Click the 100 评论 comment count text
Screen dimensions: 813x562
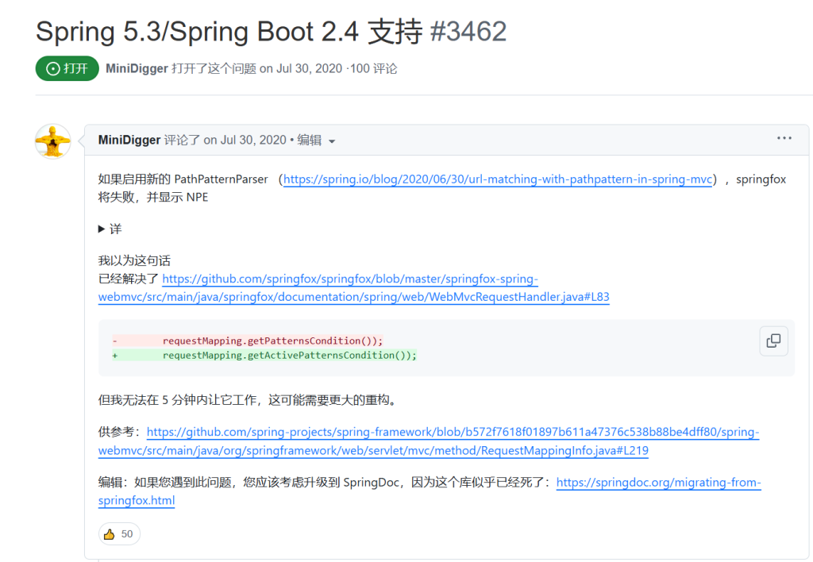(x=373, y=68)
